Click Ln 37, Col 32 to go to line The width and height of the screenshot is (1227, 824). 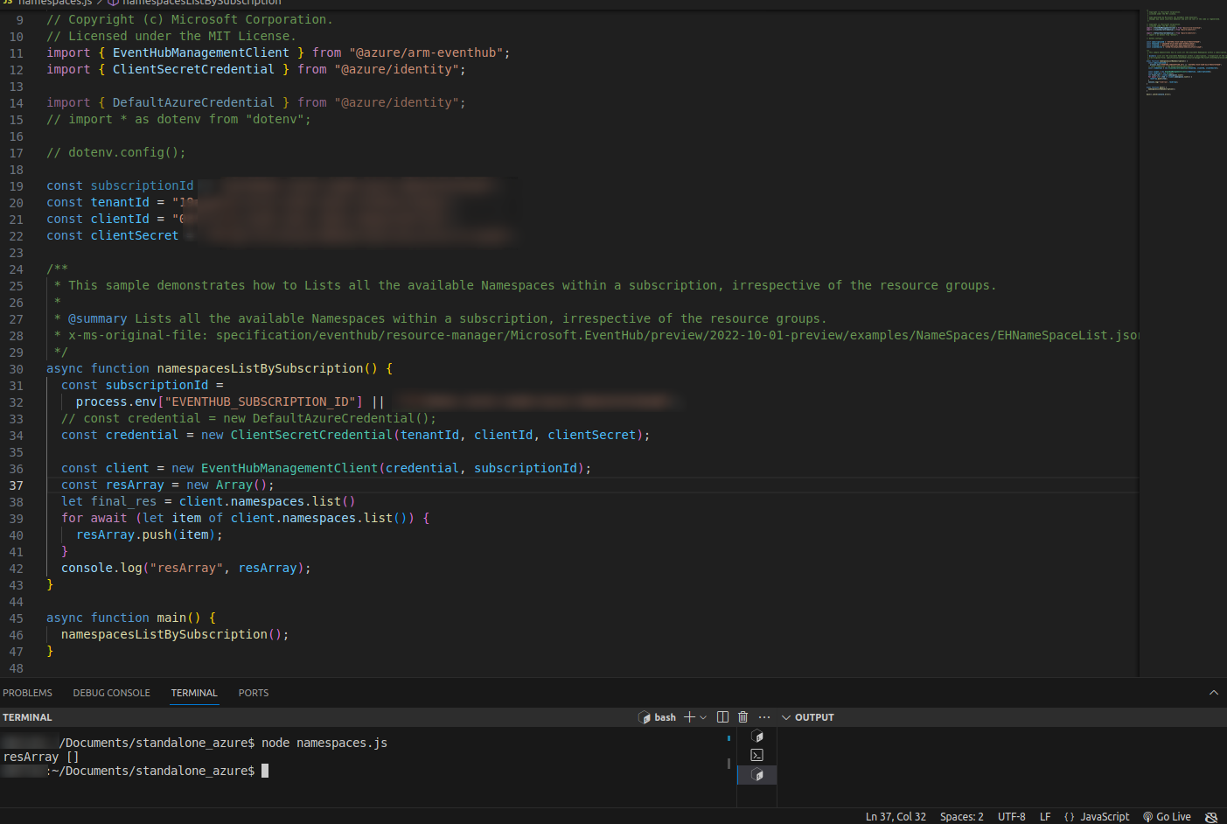[x=896, y=817]
